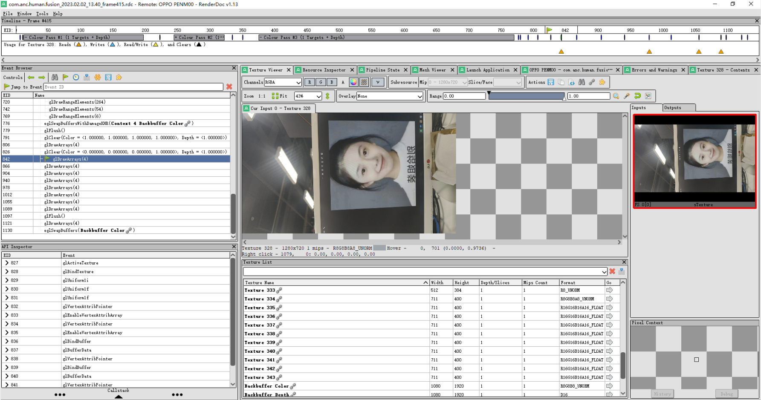Toggle the R red channel button
The height and width of the screenshot is (400, 761).
pos(310,82)
